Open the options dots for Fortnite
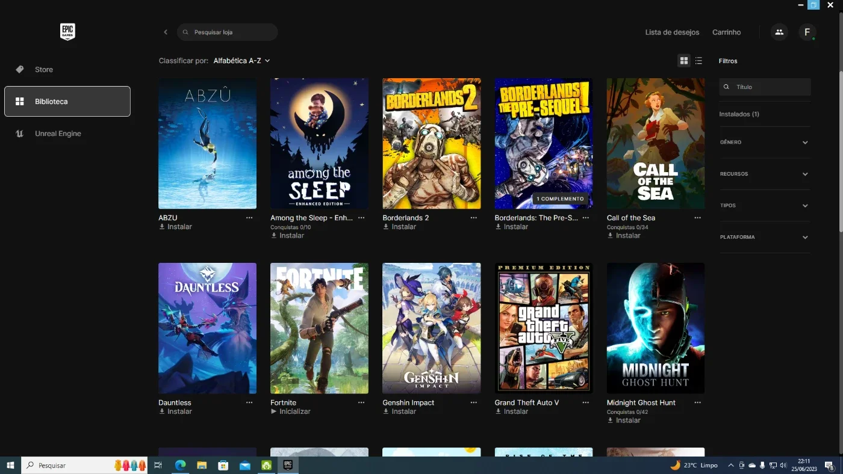 361,402
